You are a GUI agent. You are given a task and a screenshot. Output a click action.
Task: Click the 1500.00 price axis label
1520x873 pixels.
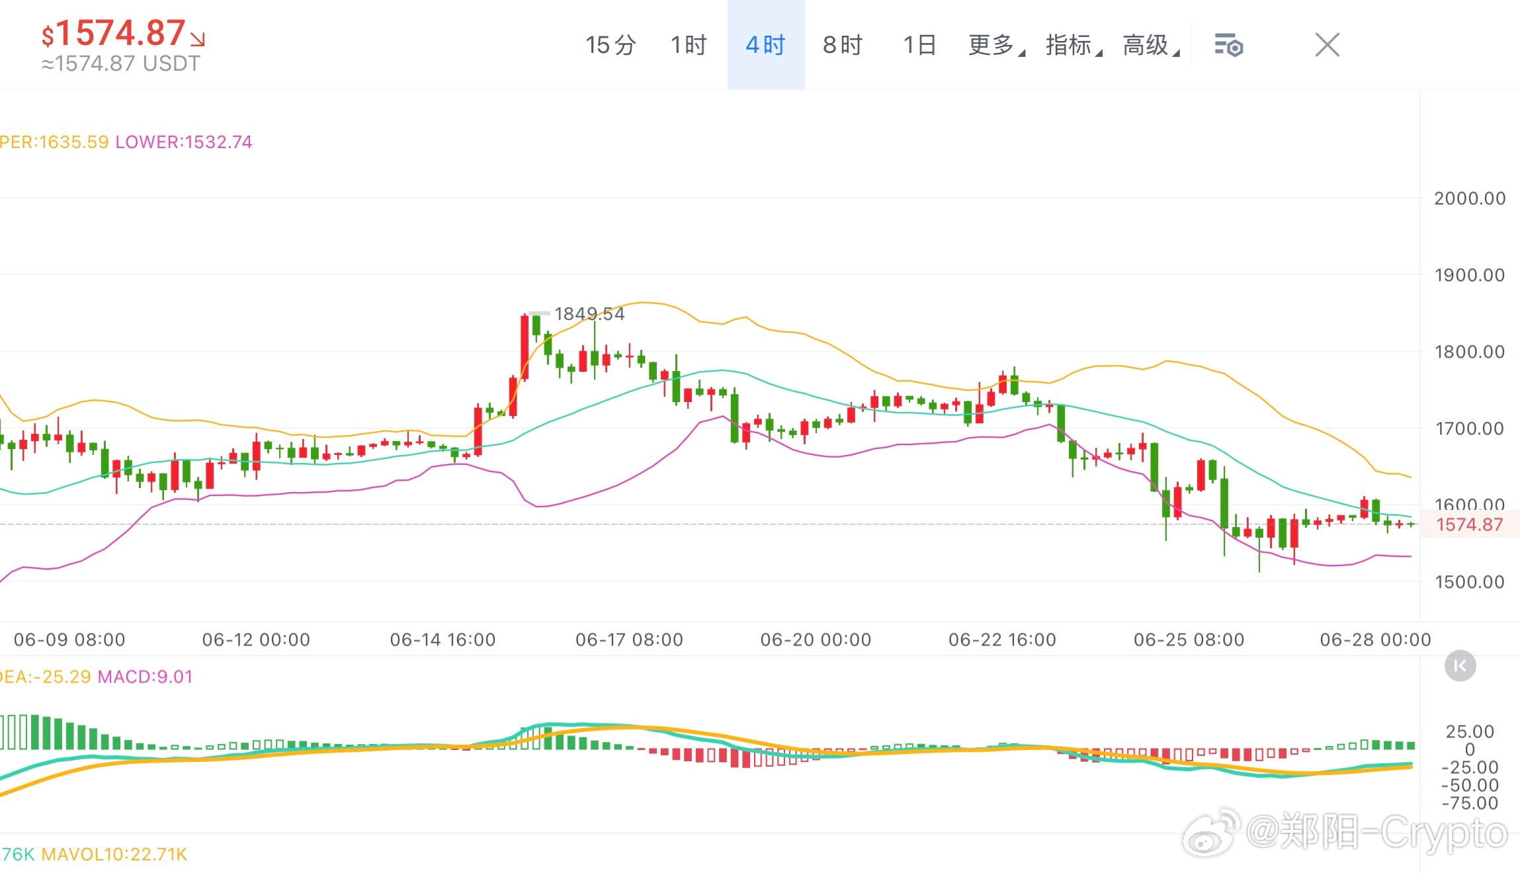(1470, 582)
